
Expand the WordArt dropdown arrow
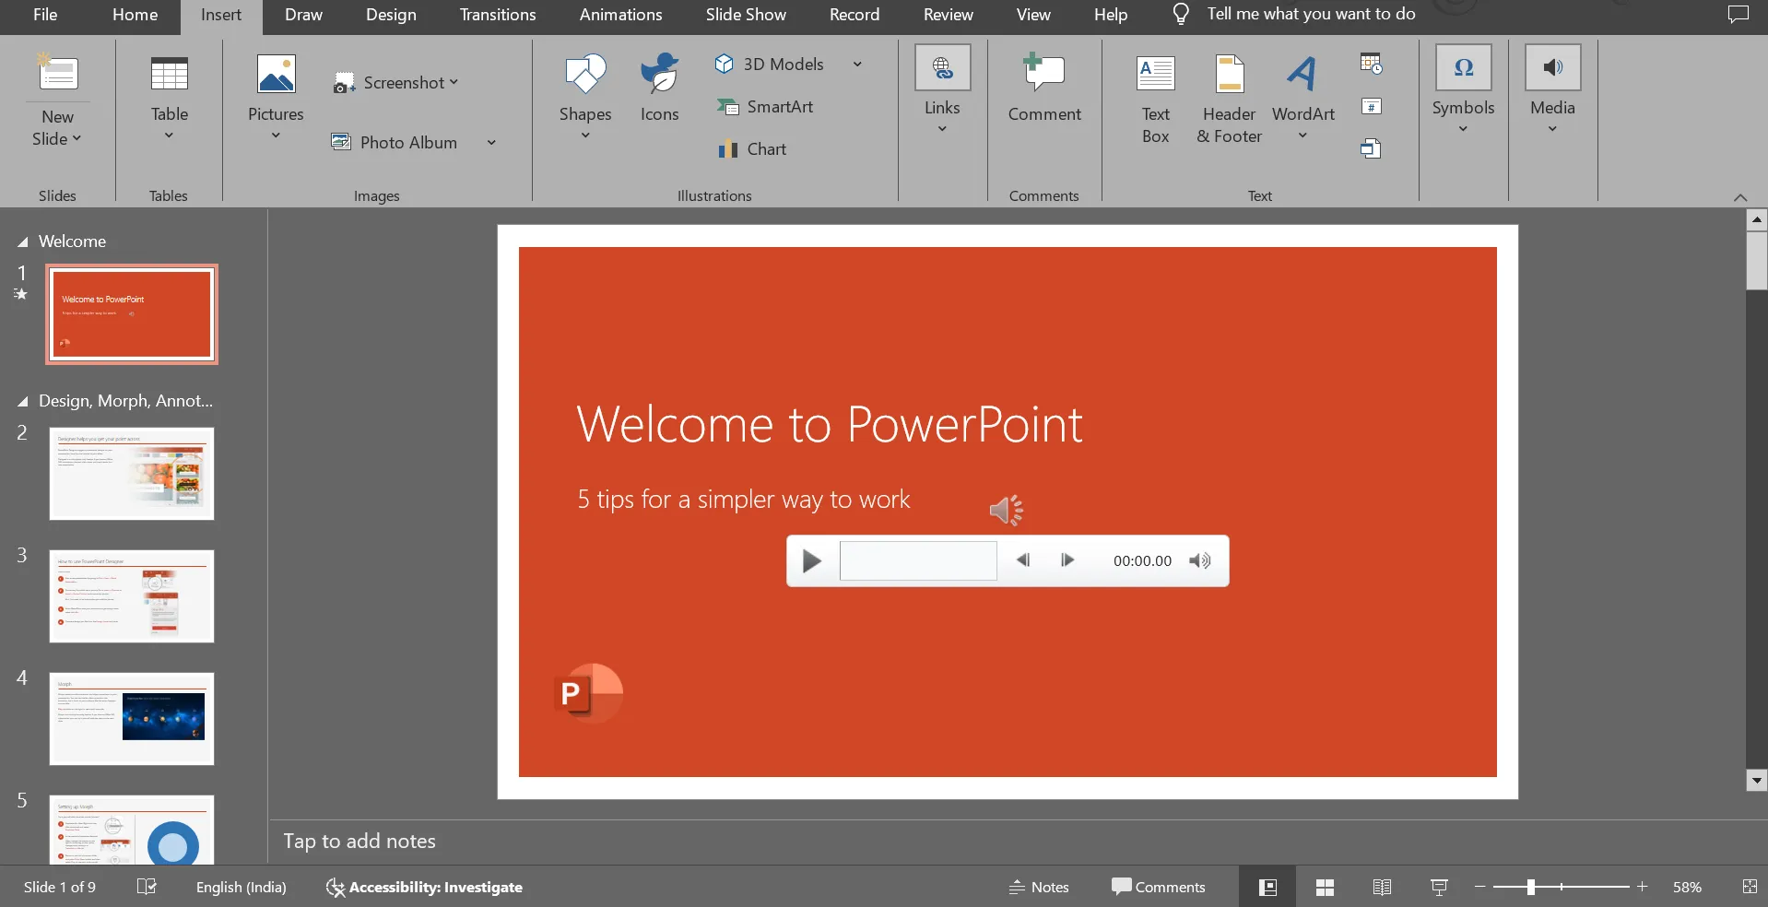1302,135
